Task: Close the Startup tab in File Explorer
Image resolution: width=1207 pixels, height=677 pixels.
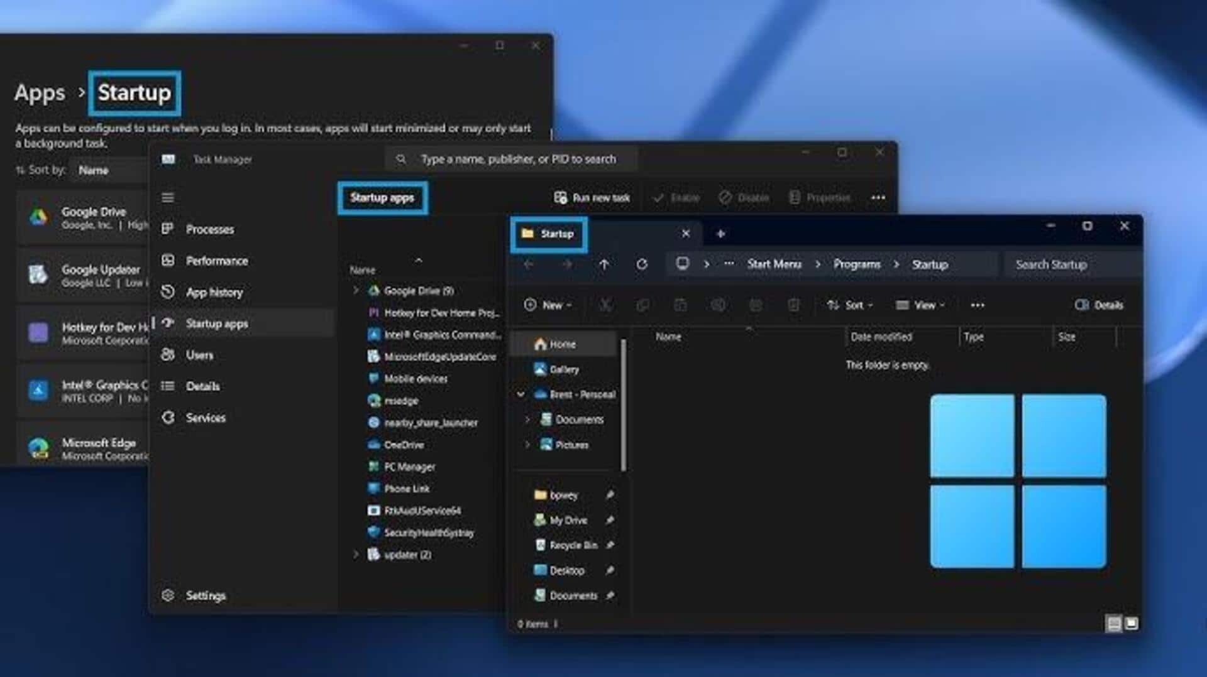Action: (x=686, y=234)
